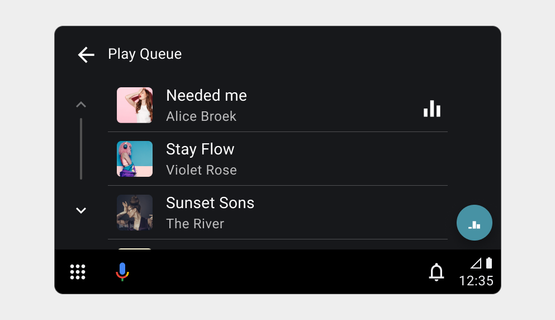Open notifications with the bell icon

[x=436, y=272]
